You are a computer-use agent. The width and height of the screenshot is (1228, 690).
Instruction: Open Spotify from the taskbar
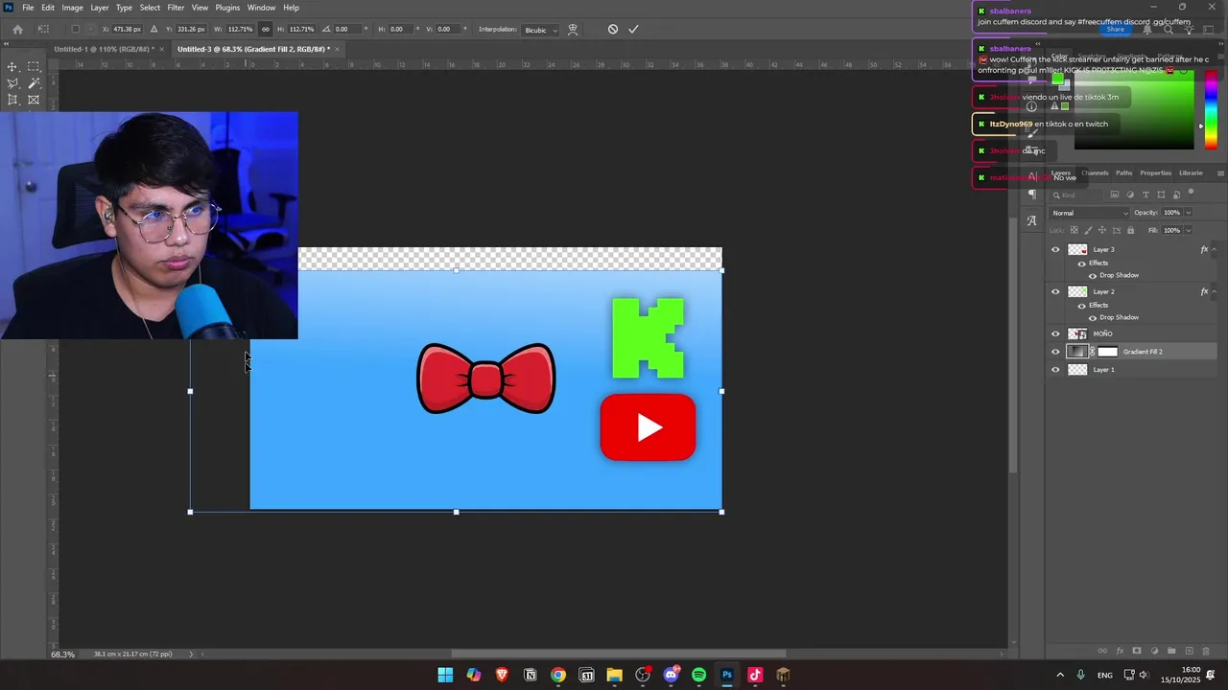pyautogui.click(x=698, y=676)
